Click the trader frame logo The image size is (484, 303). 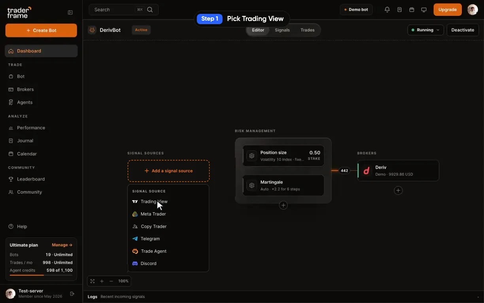19,12
